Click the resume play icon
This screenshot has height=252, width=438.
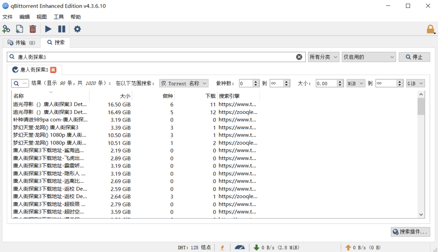point(48,29)
